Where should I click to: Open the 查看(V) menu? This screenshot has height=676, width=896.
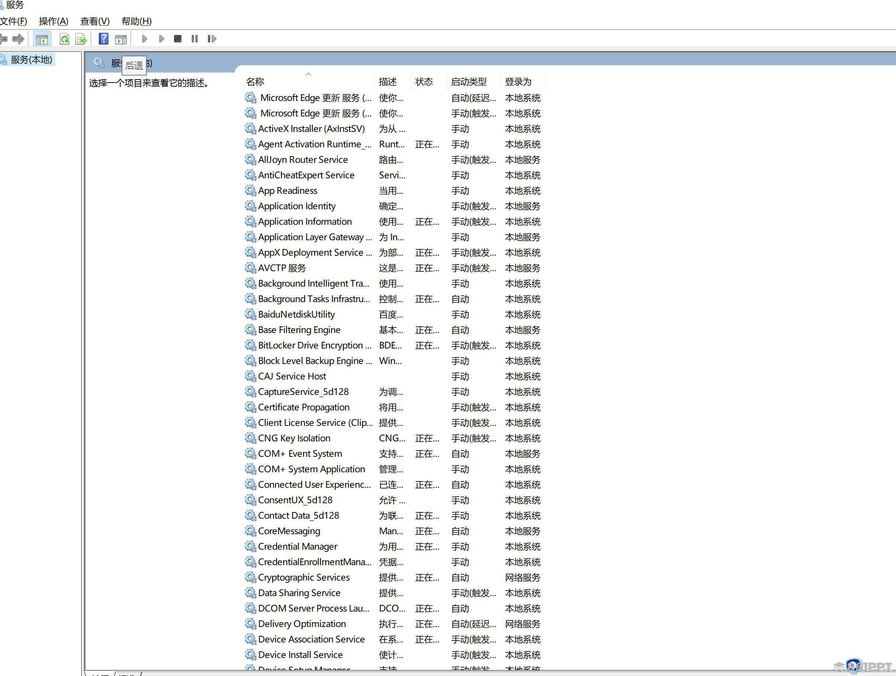pyautogui.click(x=95, y=21)
